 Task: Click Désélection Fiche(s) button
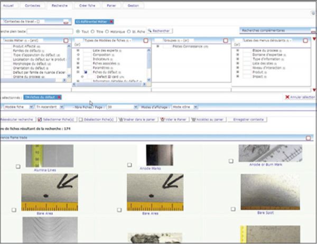coord(97,119)
